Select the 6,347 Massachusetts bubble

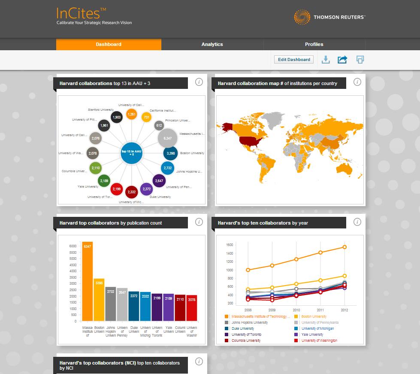tap(167, 138)
